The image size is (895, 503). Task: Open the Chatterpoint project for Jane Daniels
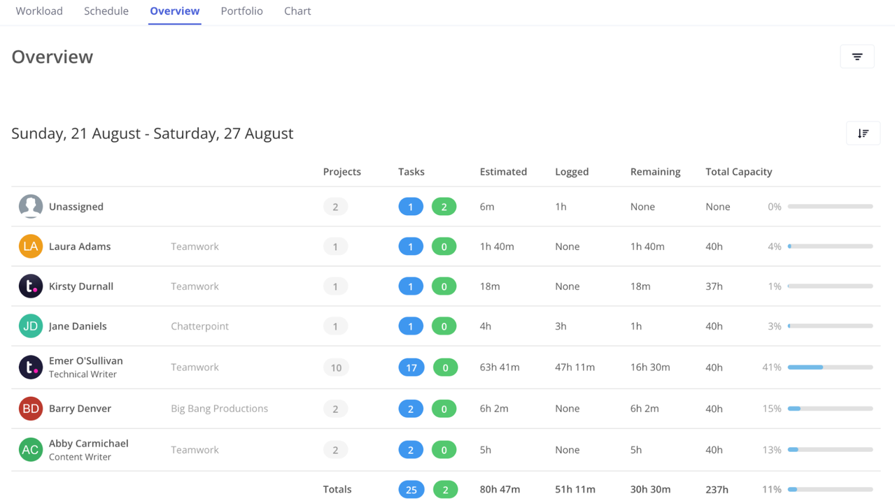199,326
